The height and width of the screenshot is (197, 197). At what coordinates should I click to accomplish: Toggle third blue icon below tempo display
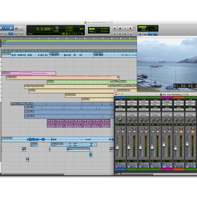tap(150, 34)
